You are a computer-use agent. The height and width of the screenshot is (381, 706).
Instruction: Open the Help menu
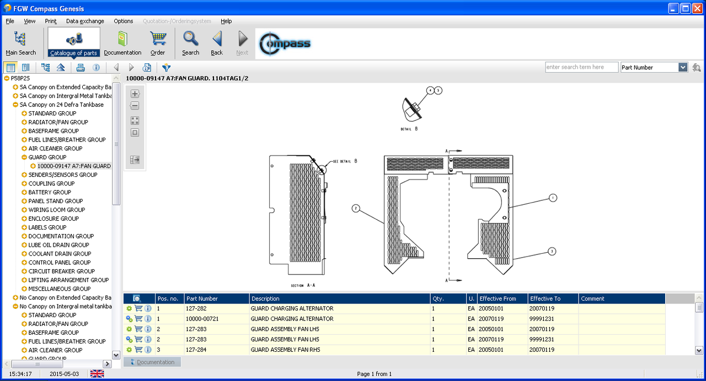pyautogui.click(x=226, y=21)
